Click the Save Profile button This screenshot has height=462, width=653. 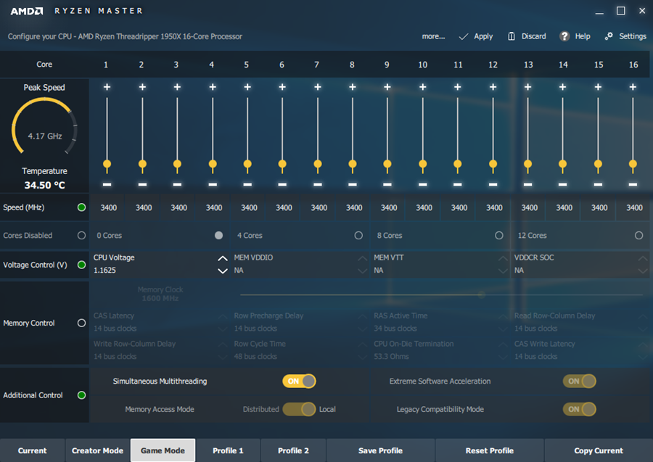(380, 450)
